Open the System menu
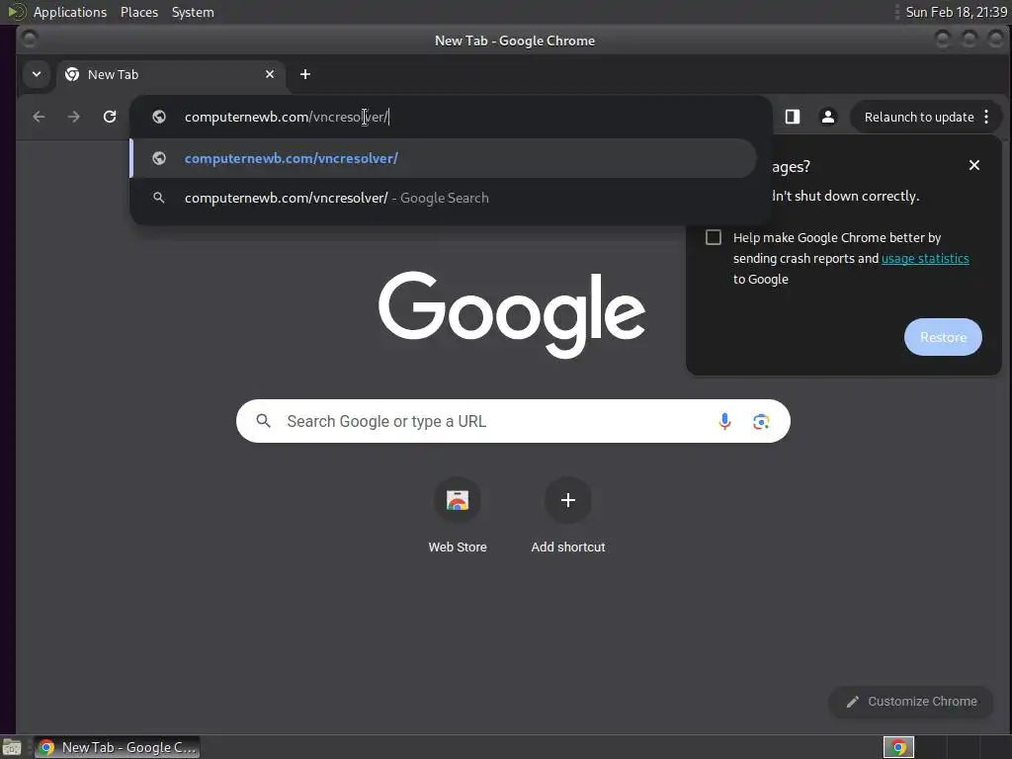Image resolution: width=1012 pixels, height=759 pixels. point(193,12)
